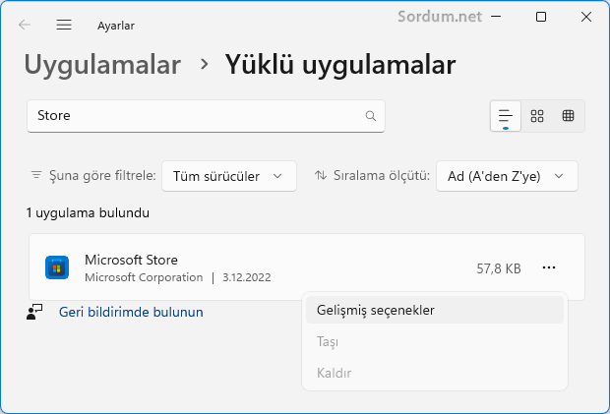Click the Ayarlar window title
Viewport: 610px width, 414px height.
pos(116,26)
